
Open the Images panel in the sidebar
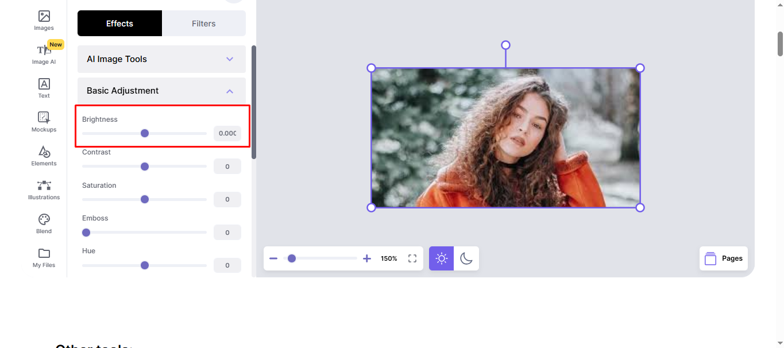click(x=44, y=19)
